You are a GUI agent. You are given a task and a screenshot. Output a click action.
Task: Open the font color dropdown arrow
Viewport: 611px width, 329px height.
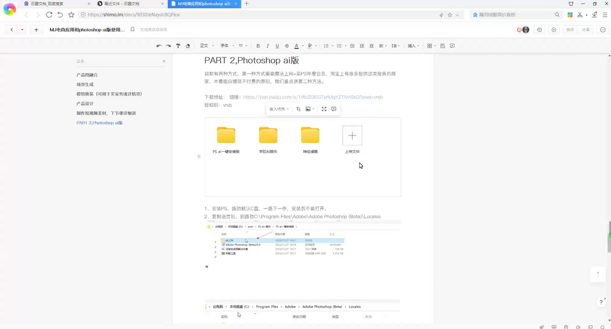point(303,46)
